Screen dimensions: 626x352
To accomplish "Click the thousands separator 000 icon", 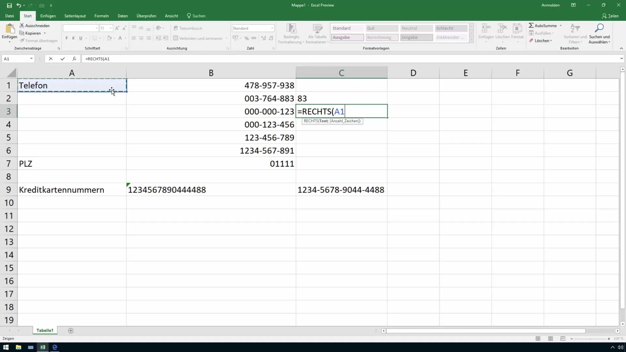I will (x=254, y=38).
